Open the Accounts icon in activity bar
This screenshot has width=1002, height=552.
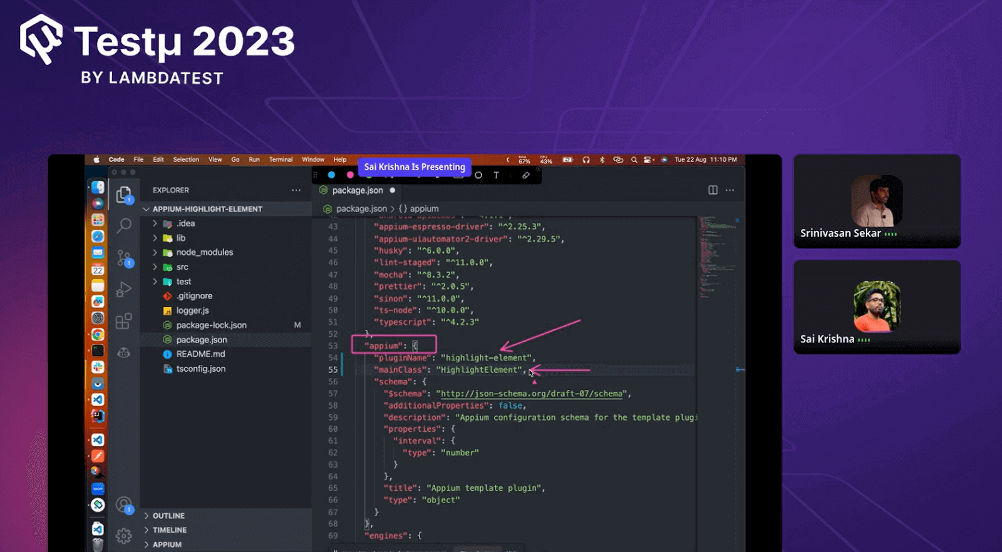(x=124, y=504)
